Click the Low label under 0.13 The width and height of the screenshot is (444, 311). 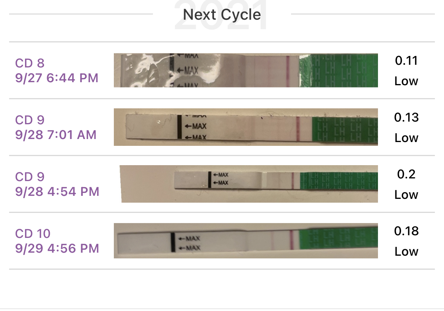click(x=406, y=138)
